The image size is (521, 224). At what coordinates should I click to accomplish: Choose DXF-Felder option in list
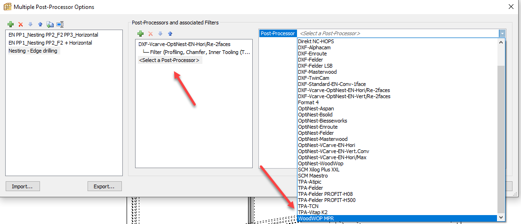click(x=397, y=60)
